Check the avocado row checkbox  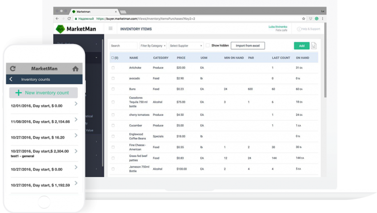(x=113, y=78)
